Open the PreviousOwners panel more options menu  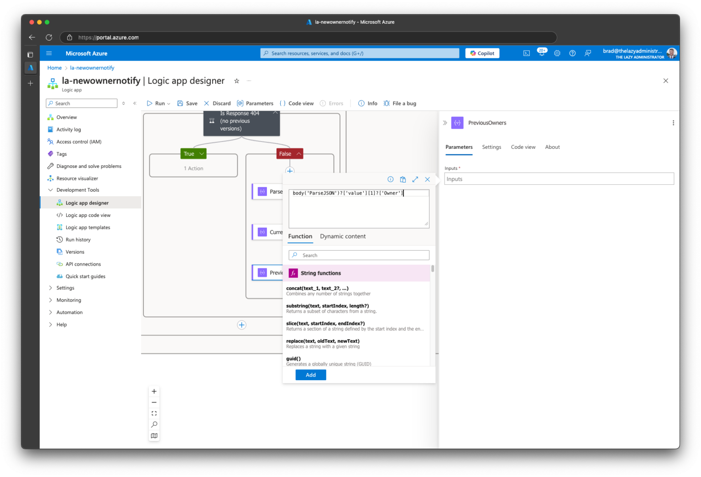673,123
